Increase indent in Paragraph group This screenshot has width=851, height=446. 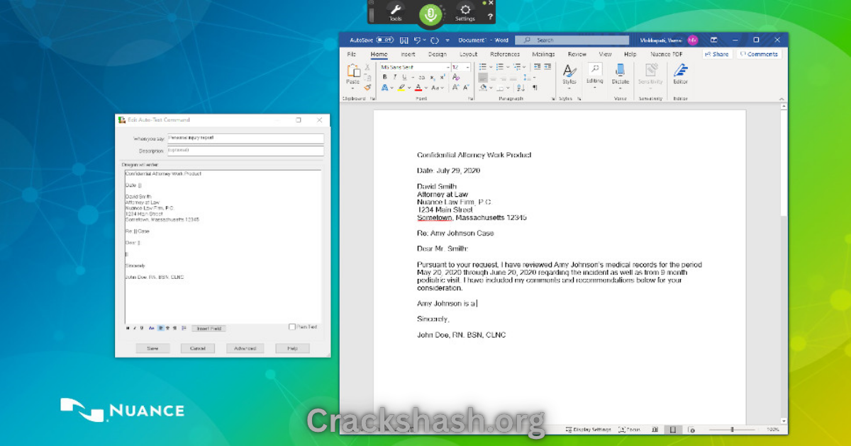coord(547,67)
